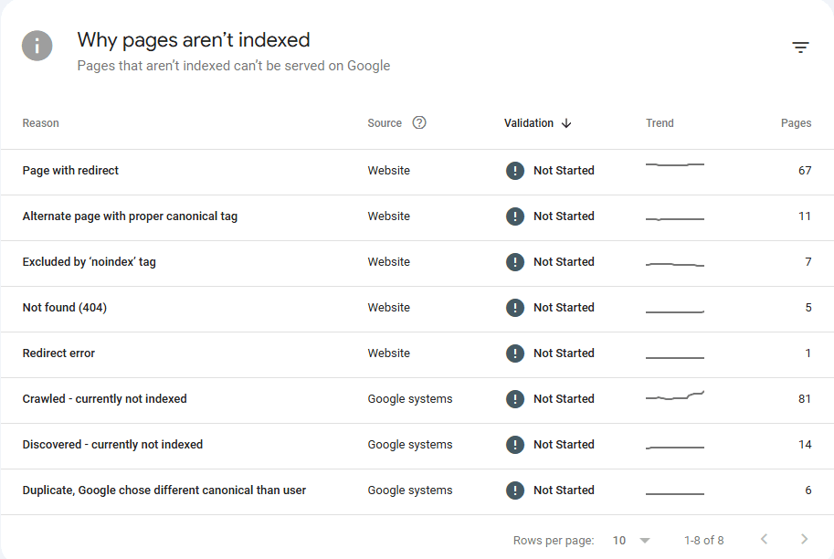Click 'Website' source in Not found row
Image resolution: width=834 pixels, height=559 pixels.
[389, 308]
